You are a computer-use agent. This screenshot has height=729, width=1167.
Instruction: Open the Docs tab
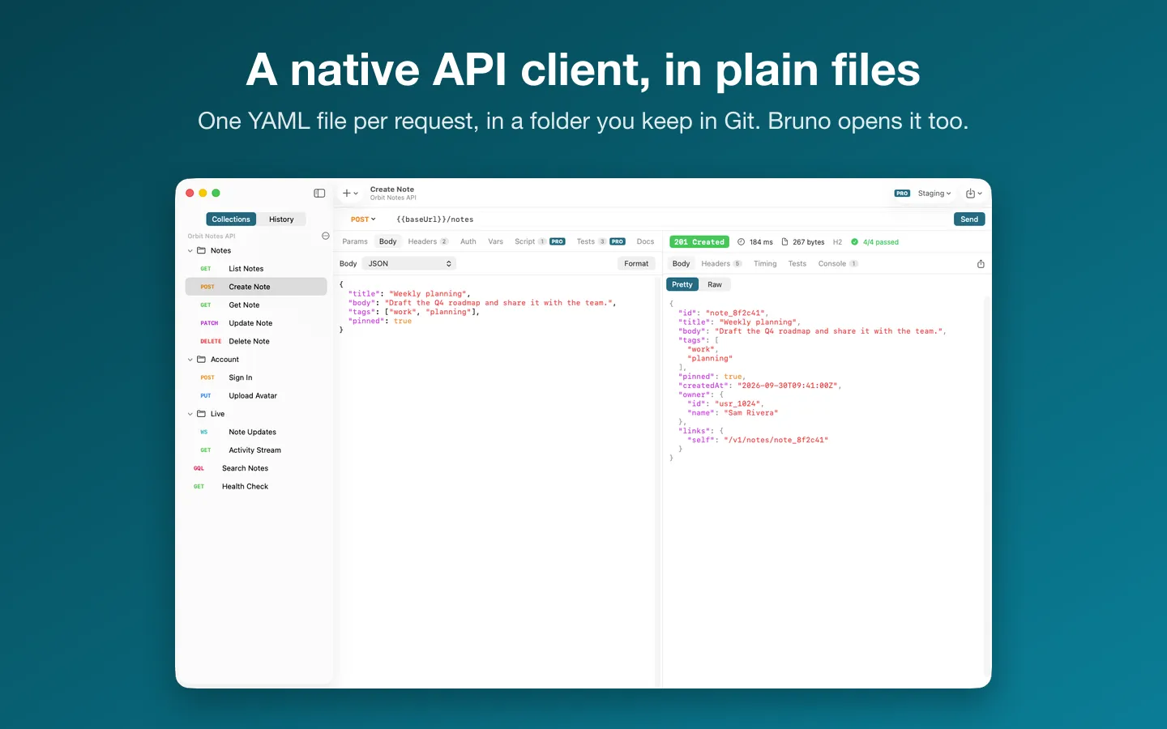pyautogui.click(x=645, y=241)
